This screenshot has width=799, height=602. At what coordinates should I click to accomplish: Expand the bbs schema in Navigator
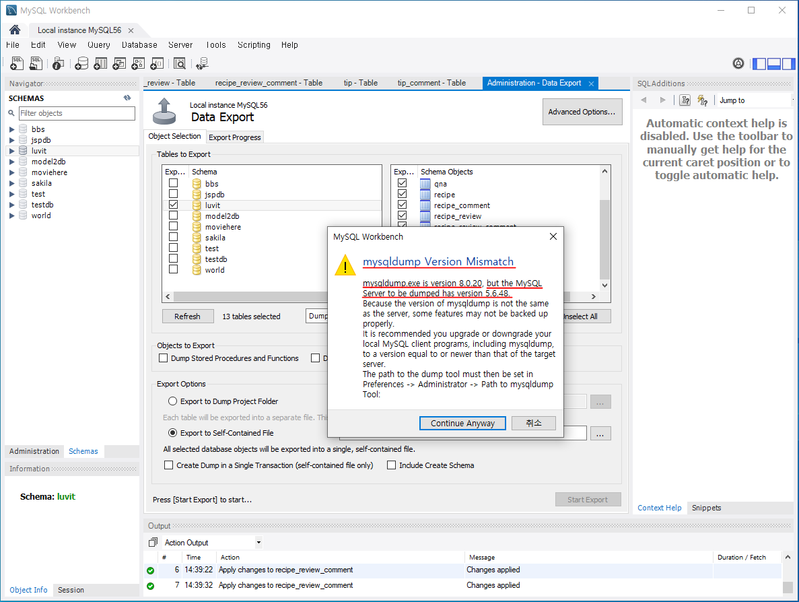(x=11, y=129)
